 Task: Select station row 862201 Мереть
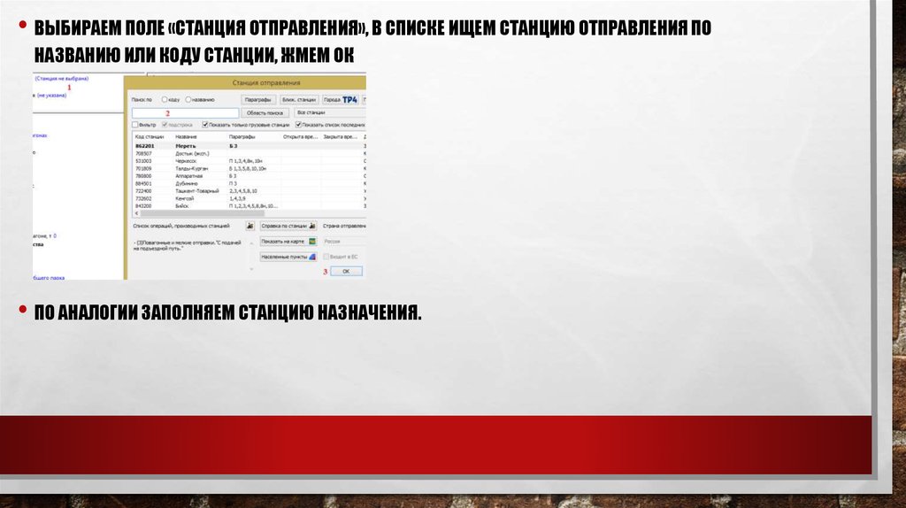click(x=249, y=146)
